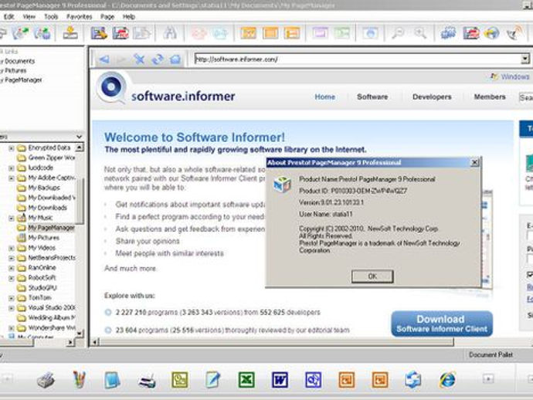Expand the My Adobe Captivate folder
533x400 pixels.
coord(12,178)
